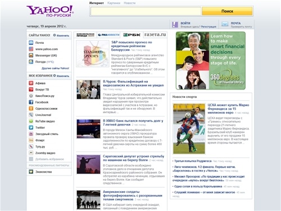Open the Почта link in the header

pyautogui.click(x=235, y=23)
